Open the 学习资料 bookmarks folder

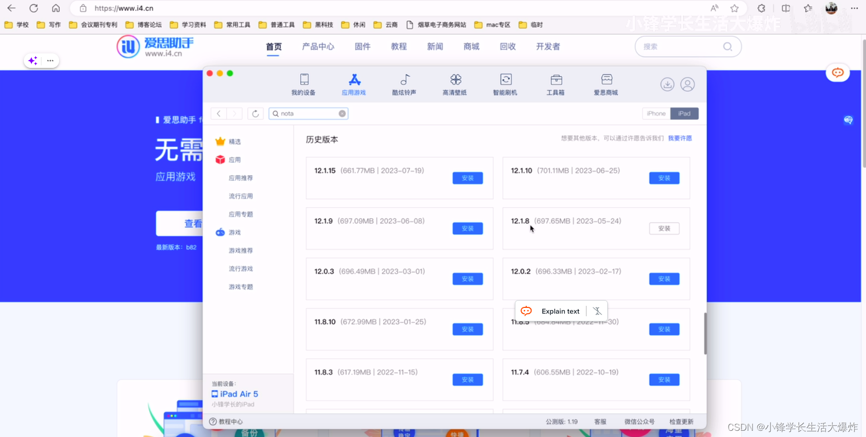coord(188,25)
